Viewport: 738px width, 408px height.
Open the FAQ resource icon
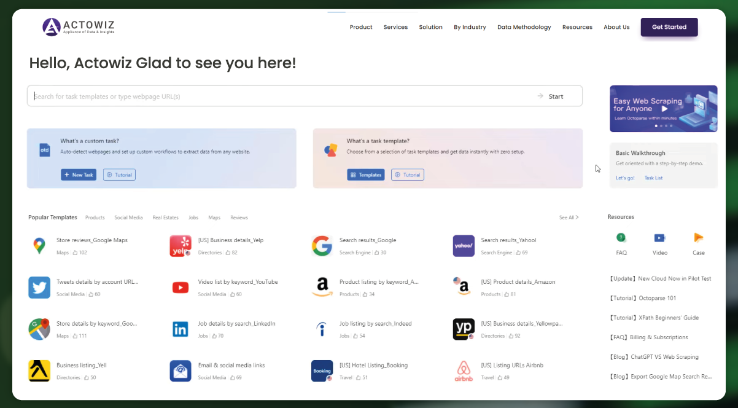point(621,238)
